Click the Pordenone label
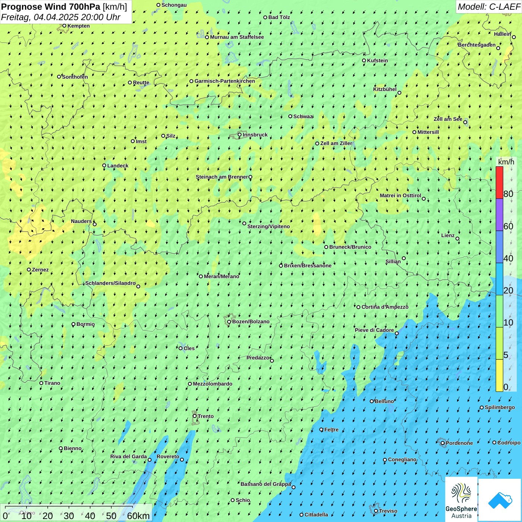This screenshot has width=522, height=522. tap(459, 443)
